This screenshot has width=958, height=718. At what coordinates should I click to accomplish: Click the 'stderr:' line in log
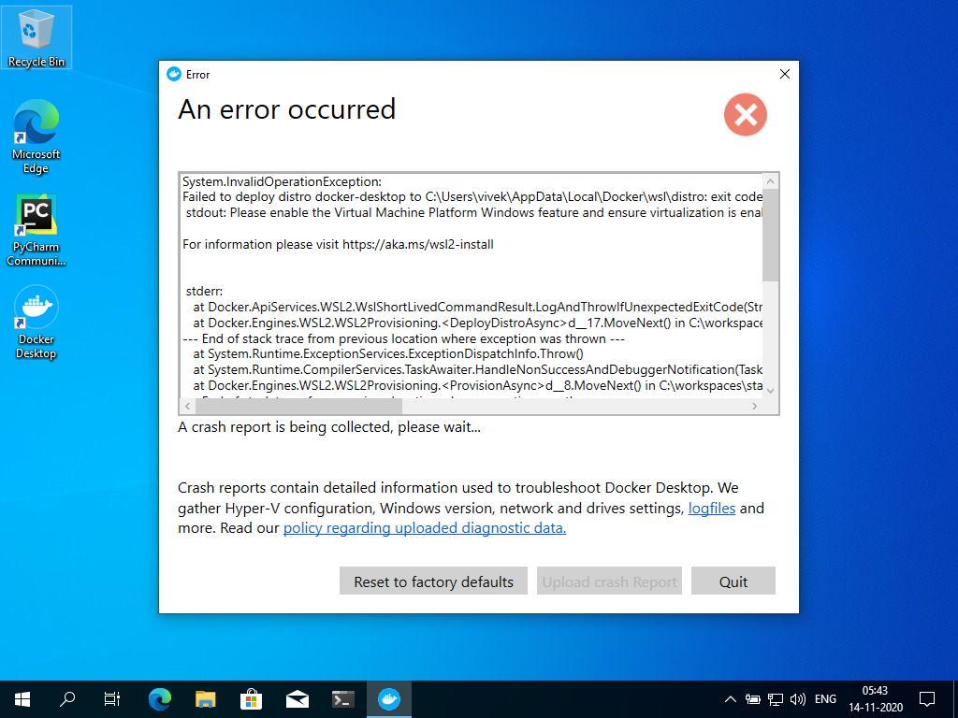(204, 292)
